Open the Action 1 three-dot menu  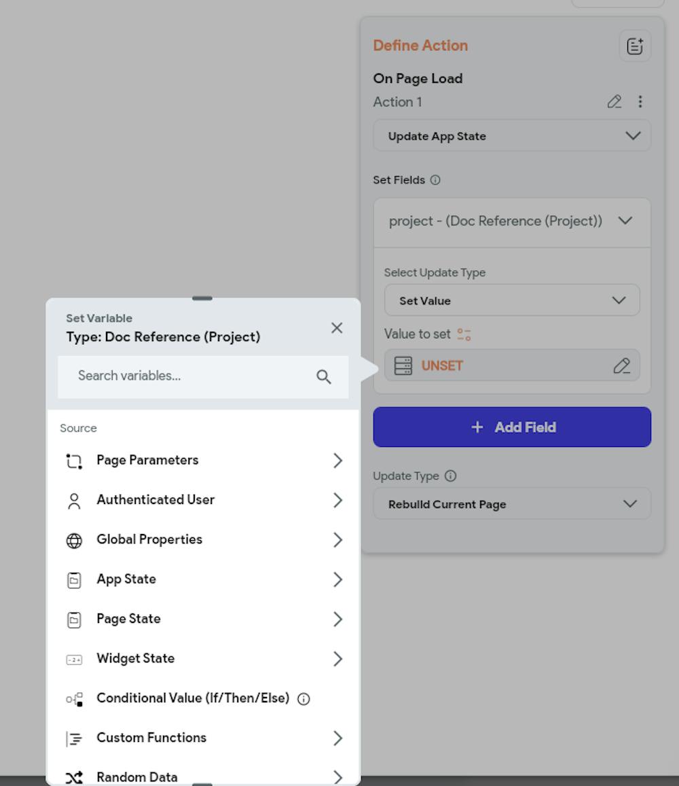pos(640,102)
